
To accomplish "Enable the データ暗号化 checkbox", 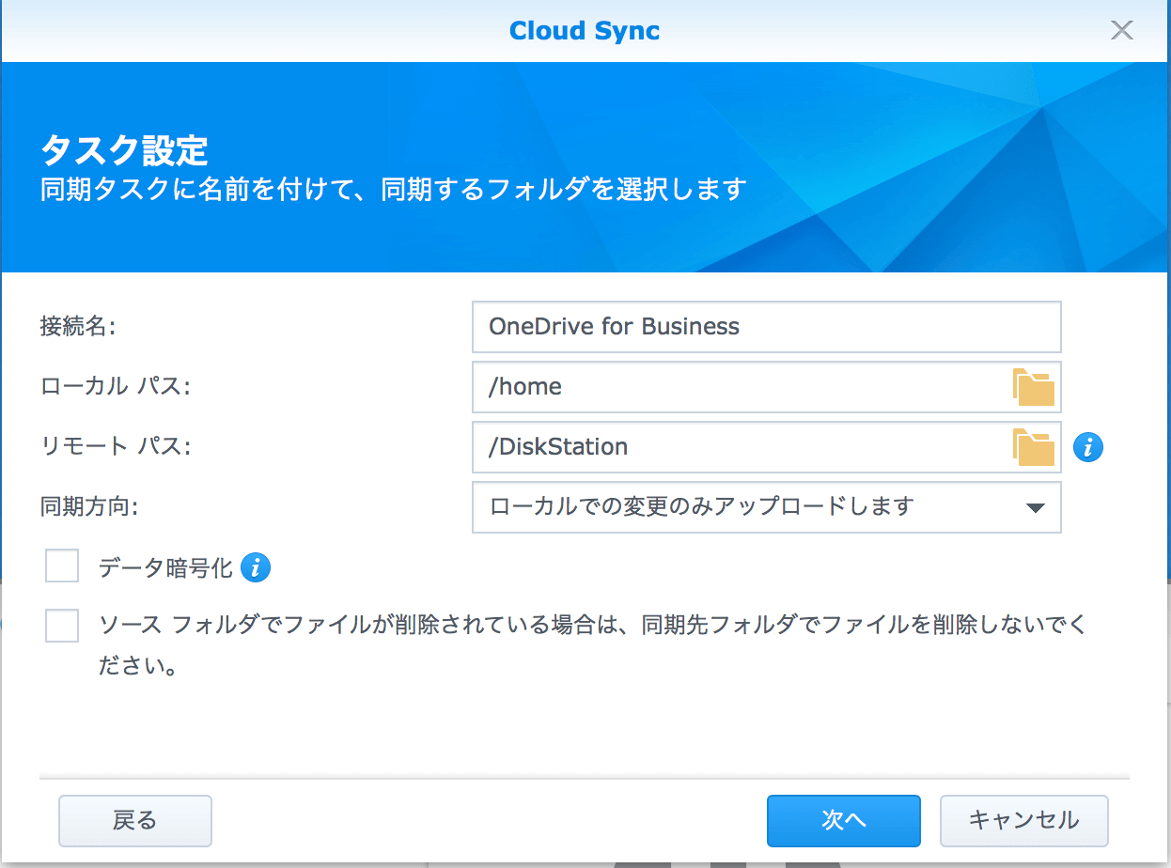I will [x=62, y=566].
